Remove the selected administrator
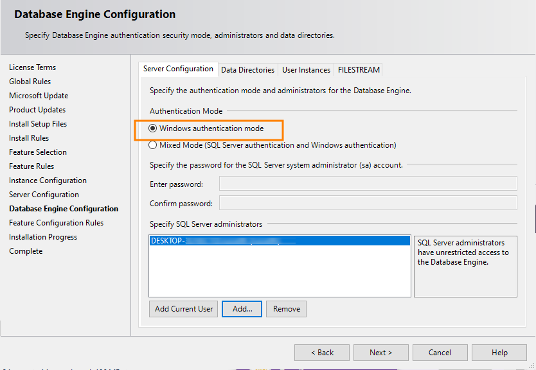This screenshot has height=370, width=536. click(287, 309)
